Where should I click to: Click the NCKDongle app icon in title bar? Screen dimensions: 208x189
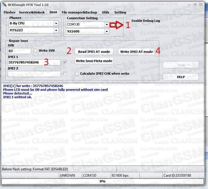coord(4,5)
